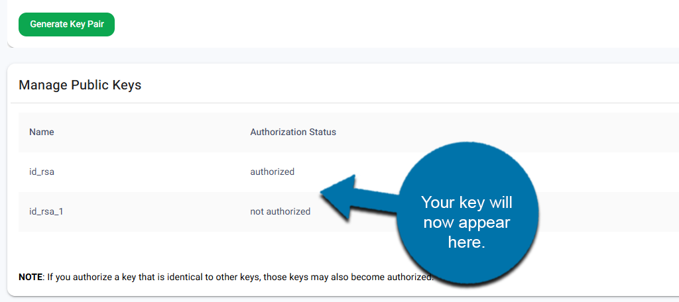This screenshot has height=302, width=679.
Task: Click the bold NOTE label
Action: 30,277
